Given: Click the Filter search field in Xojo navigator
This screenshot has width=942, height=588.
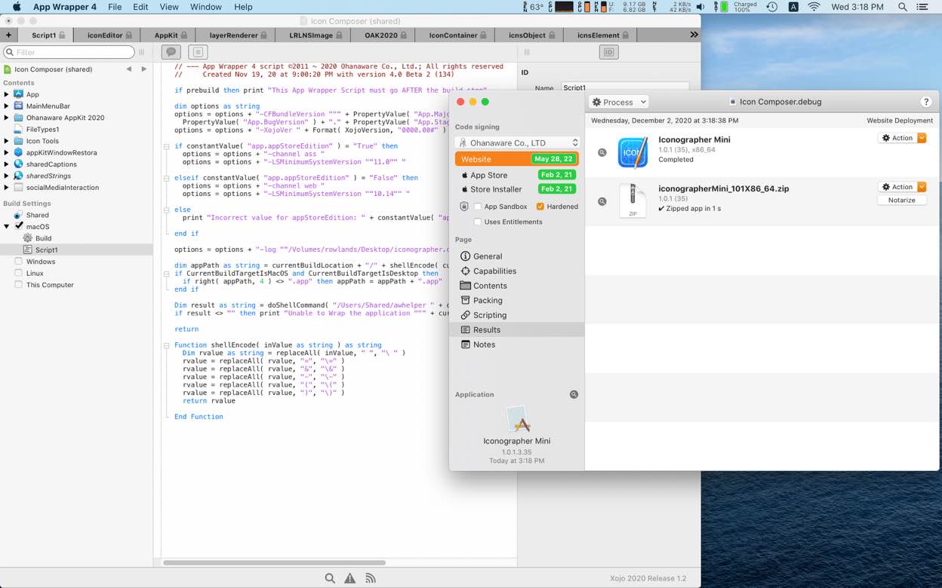Looking at the screenshot, I should [69, 52].
